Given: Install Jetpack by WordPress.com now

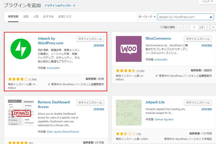Looking at the screenshot, I should point(90,39).
